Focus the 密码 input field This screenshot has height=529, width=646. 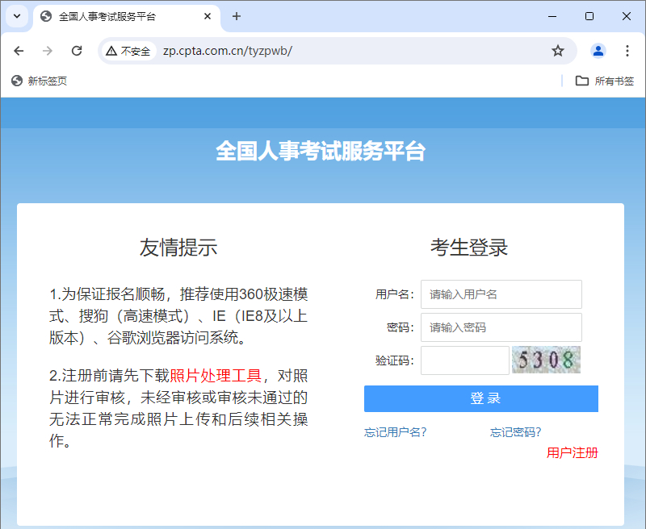[x=501, y=327]
